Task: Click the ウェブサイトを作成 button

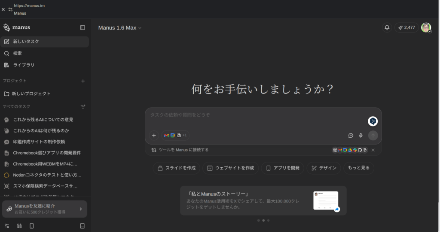Action: [x=230, y=168]
